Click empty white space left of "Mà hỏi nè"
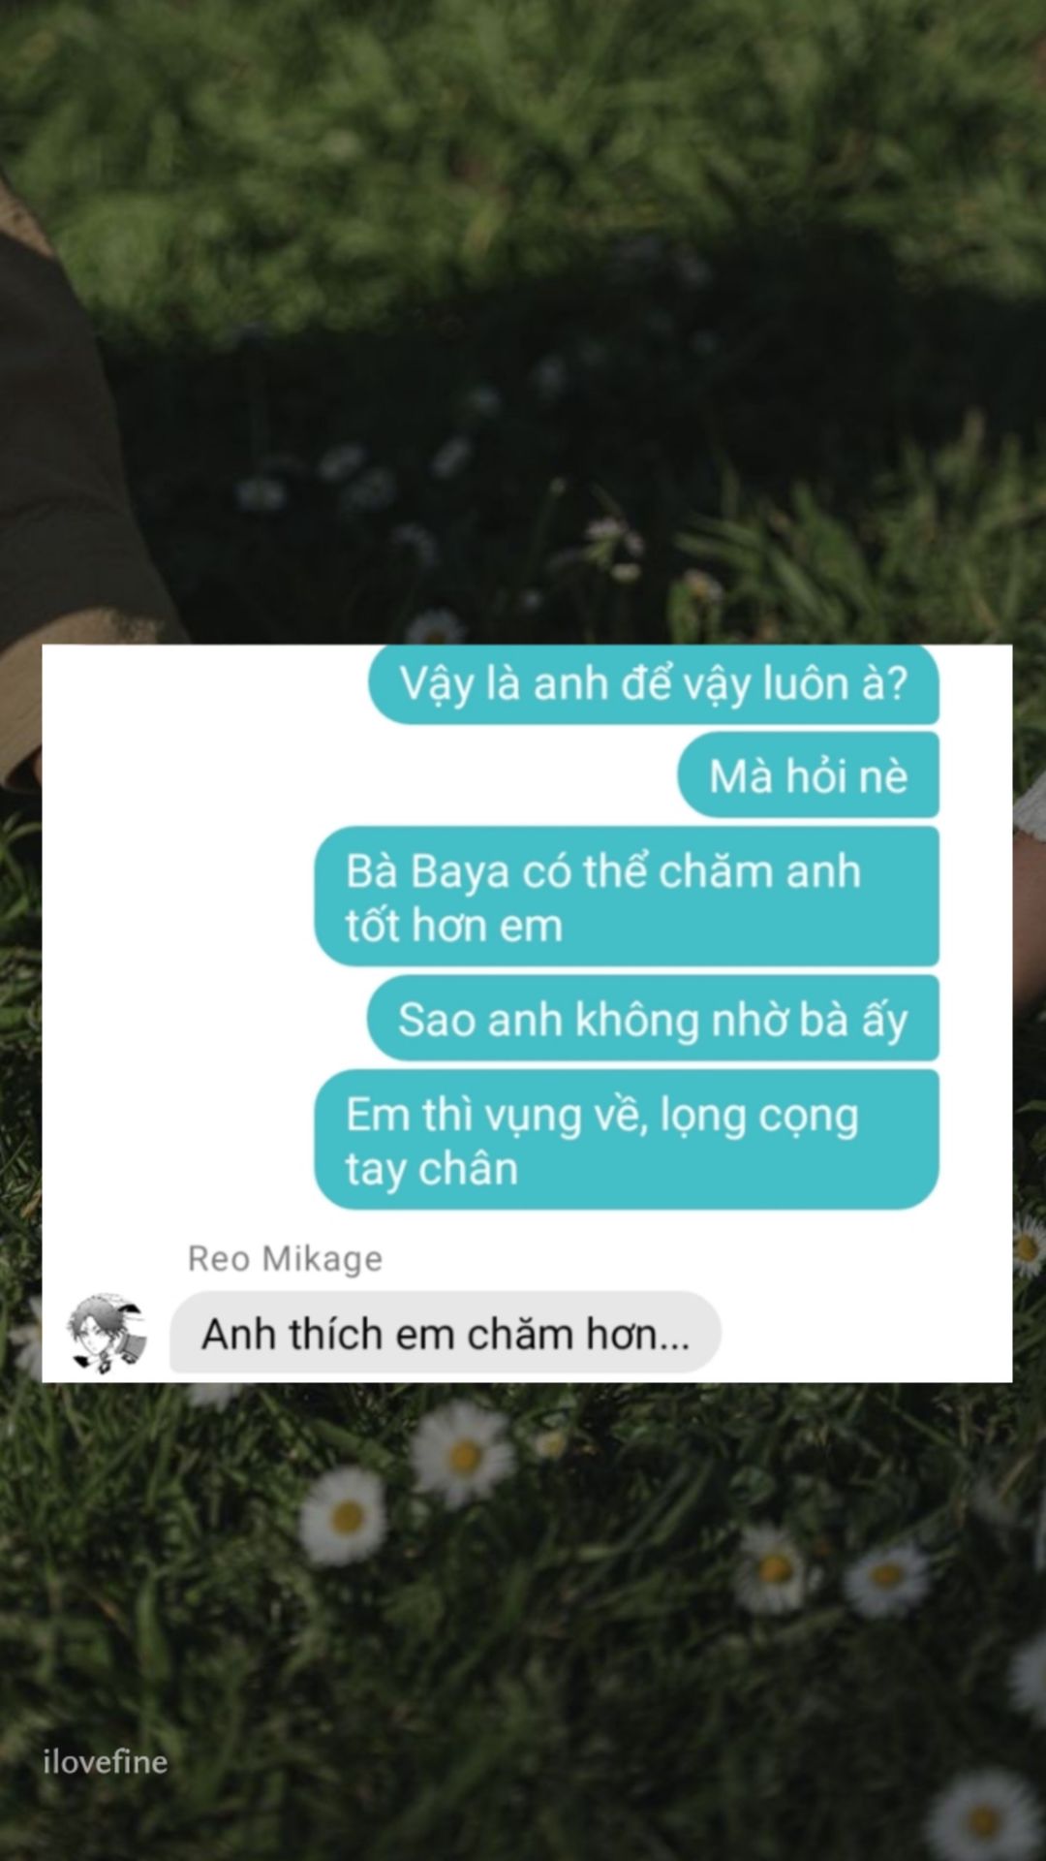The width and height of the screenshot is (1046, 1861). pyautogui.click(x=358, y=775)
